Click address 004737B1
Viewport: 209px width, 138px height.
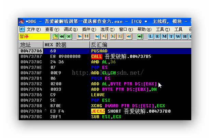pos(31,78)
